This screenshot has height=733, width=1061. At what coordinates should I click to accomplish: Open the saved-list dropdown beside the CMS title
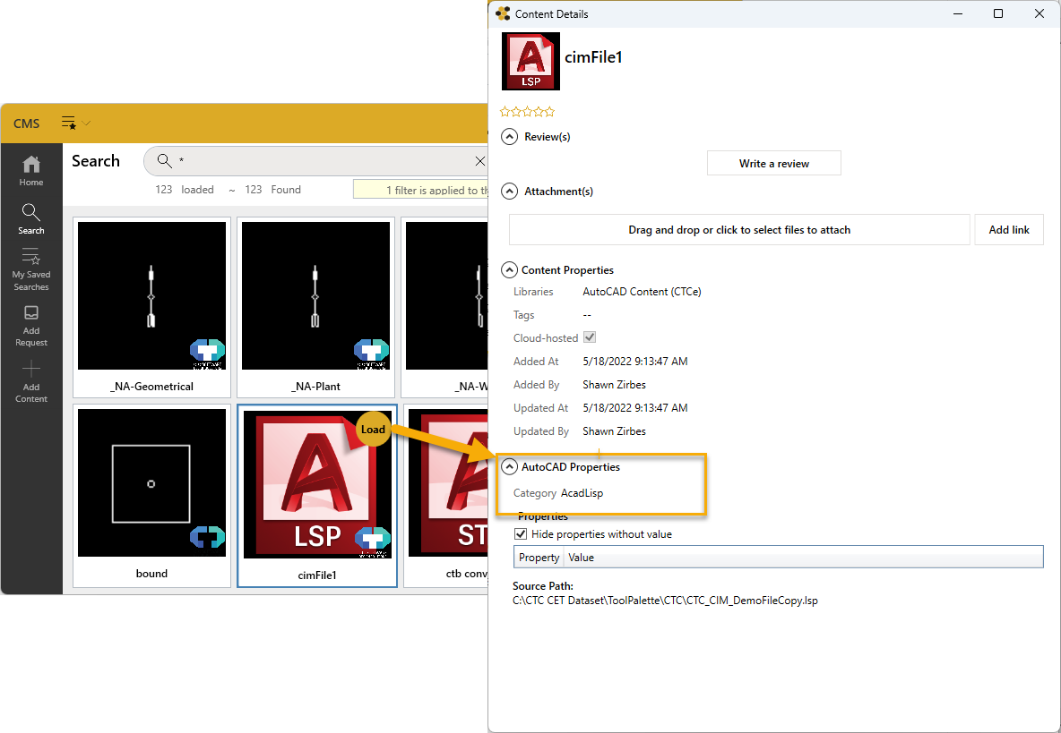coord(76,123)
